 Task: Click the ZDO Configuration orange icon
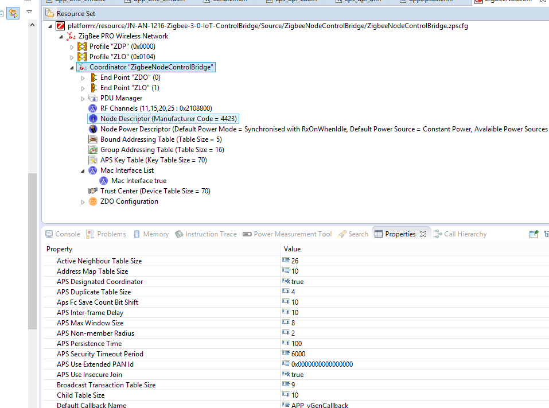[93, 201]
